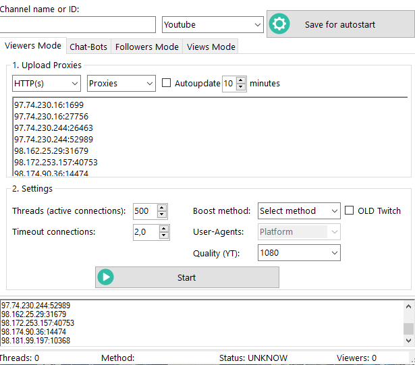The height and width of the screenshot is (365, 415).
Task: Select the Views Mode tab
Action: [x=211, y=47]
